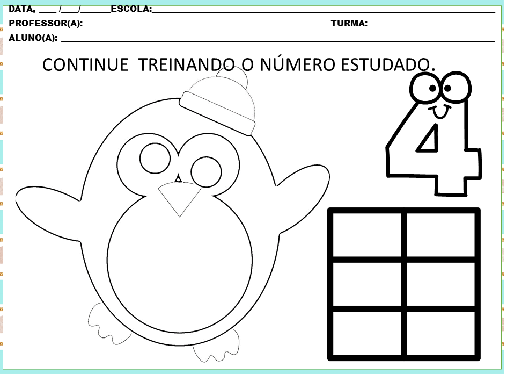Click the penguin's right foot

pyautogui.click(x=217, y=346)
